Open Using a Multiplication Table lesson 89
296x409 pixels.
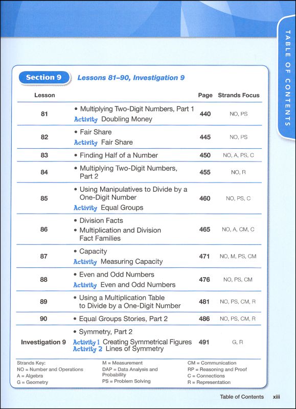[127, 302]
